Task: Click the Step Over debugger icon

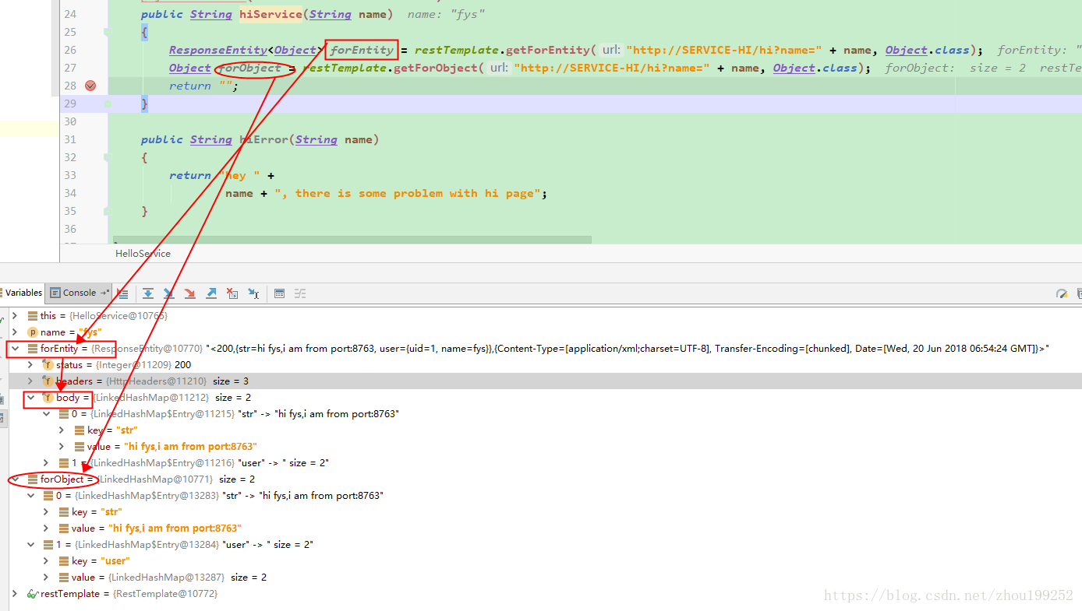Action: pyautogui.click(x=147, y=293)
